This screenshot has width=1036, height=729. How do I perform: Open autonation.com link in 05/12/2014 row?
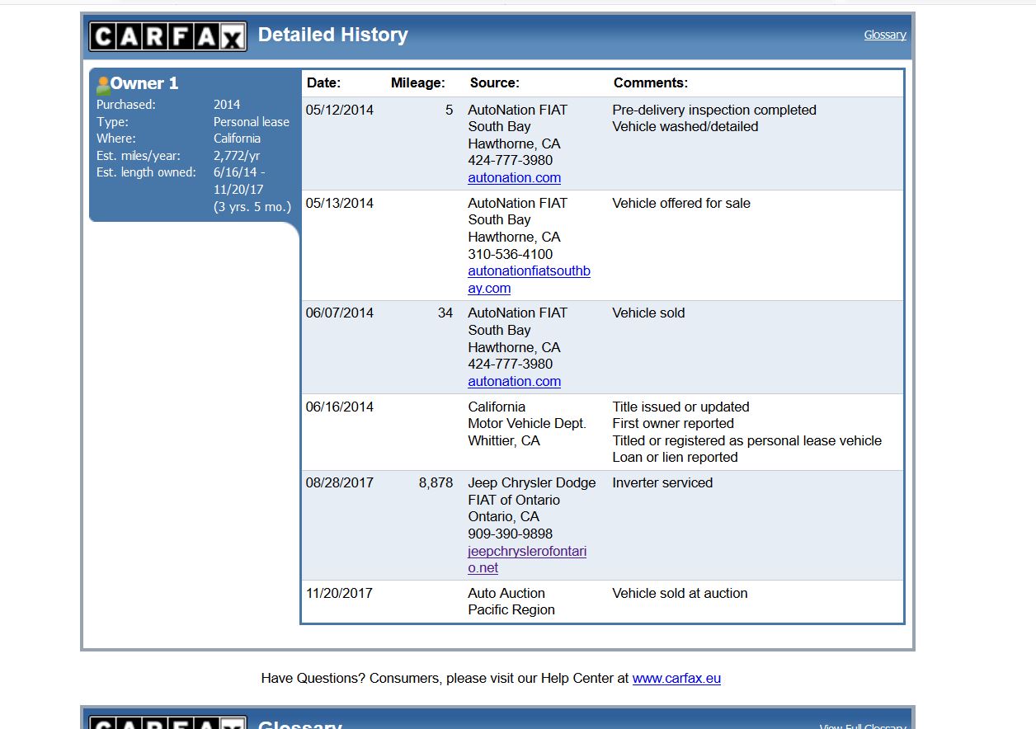514,177
